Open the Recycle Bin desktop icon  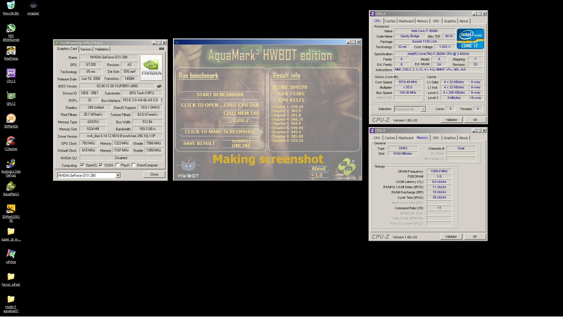(11, 8)
